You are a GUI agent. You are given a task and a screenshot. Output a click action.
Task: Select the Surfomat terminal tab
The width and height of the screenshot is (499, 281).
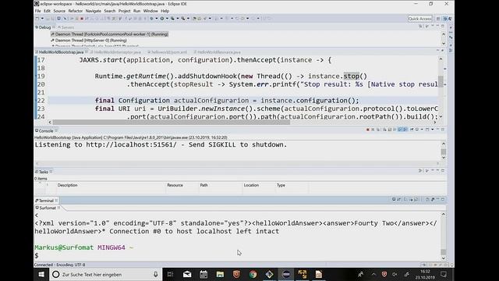point(47,208)
